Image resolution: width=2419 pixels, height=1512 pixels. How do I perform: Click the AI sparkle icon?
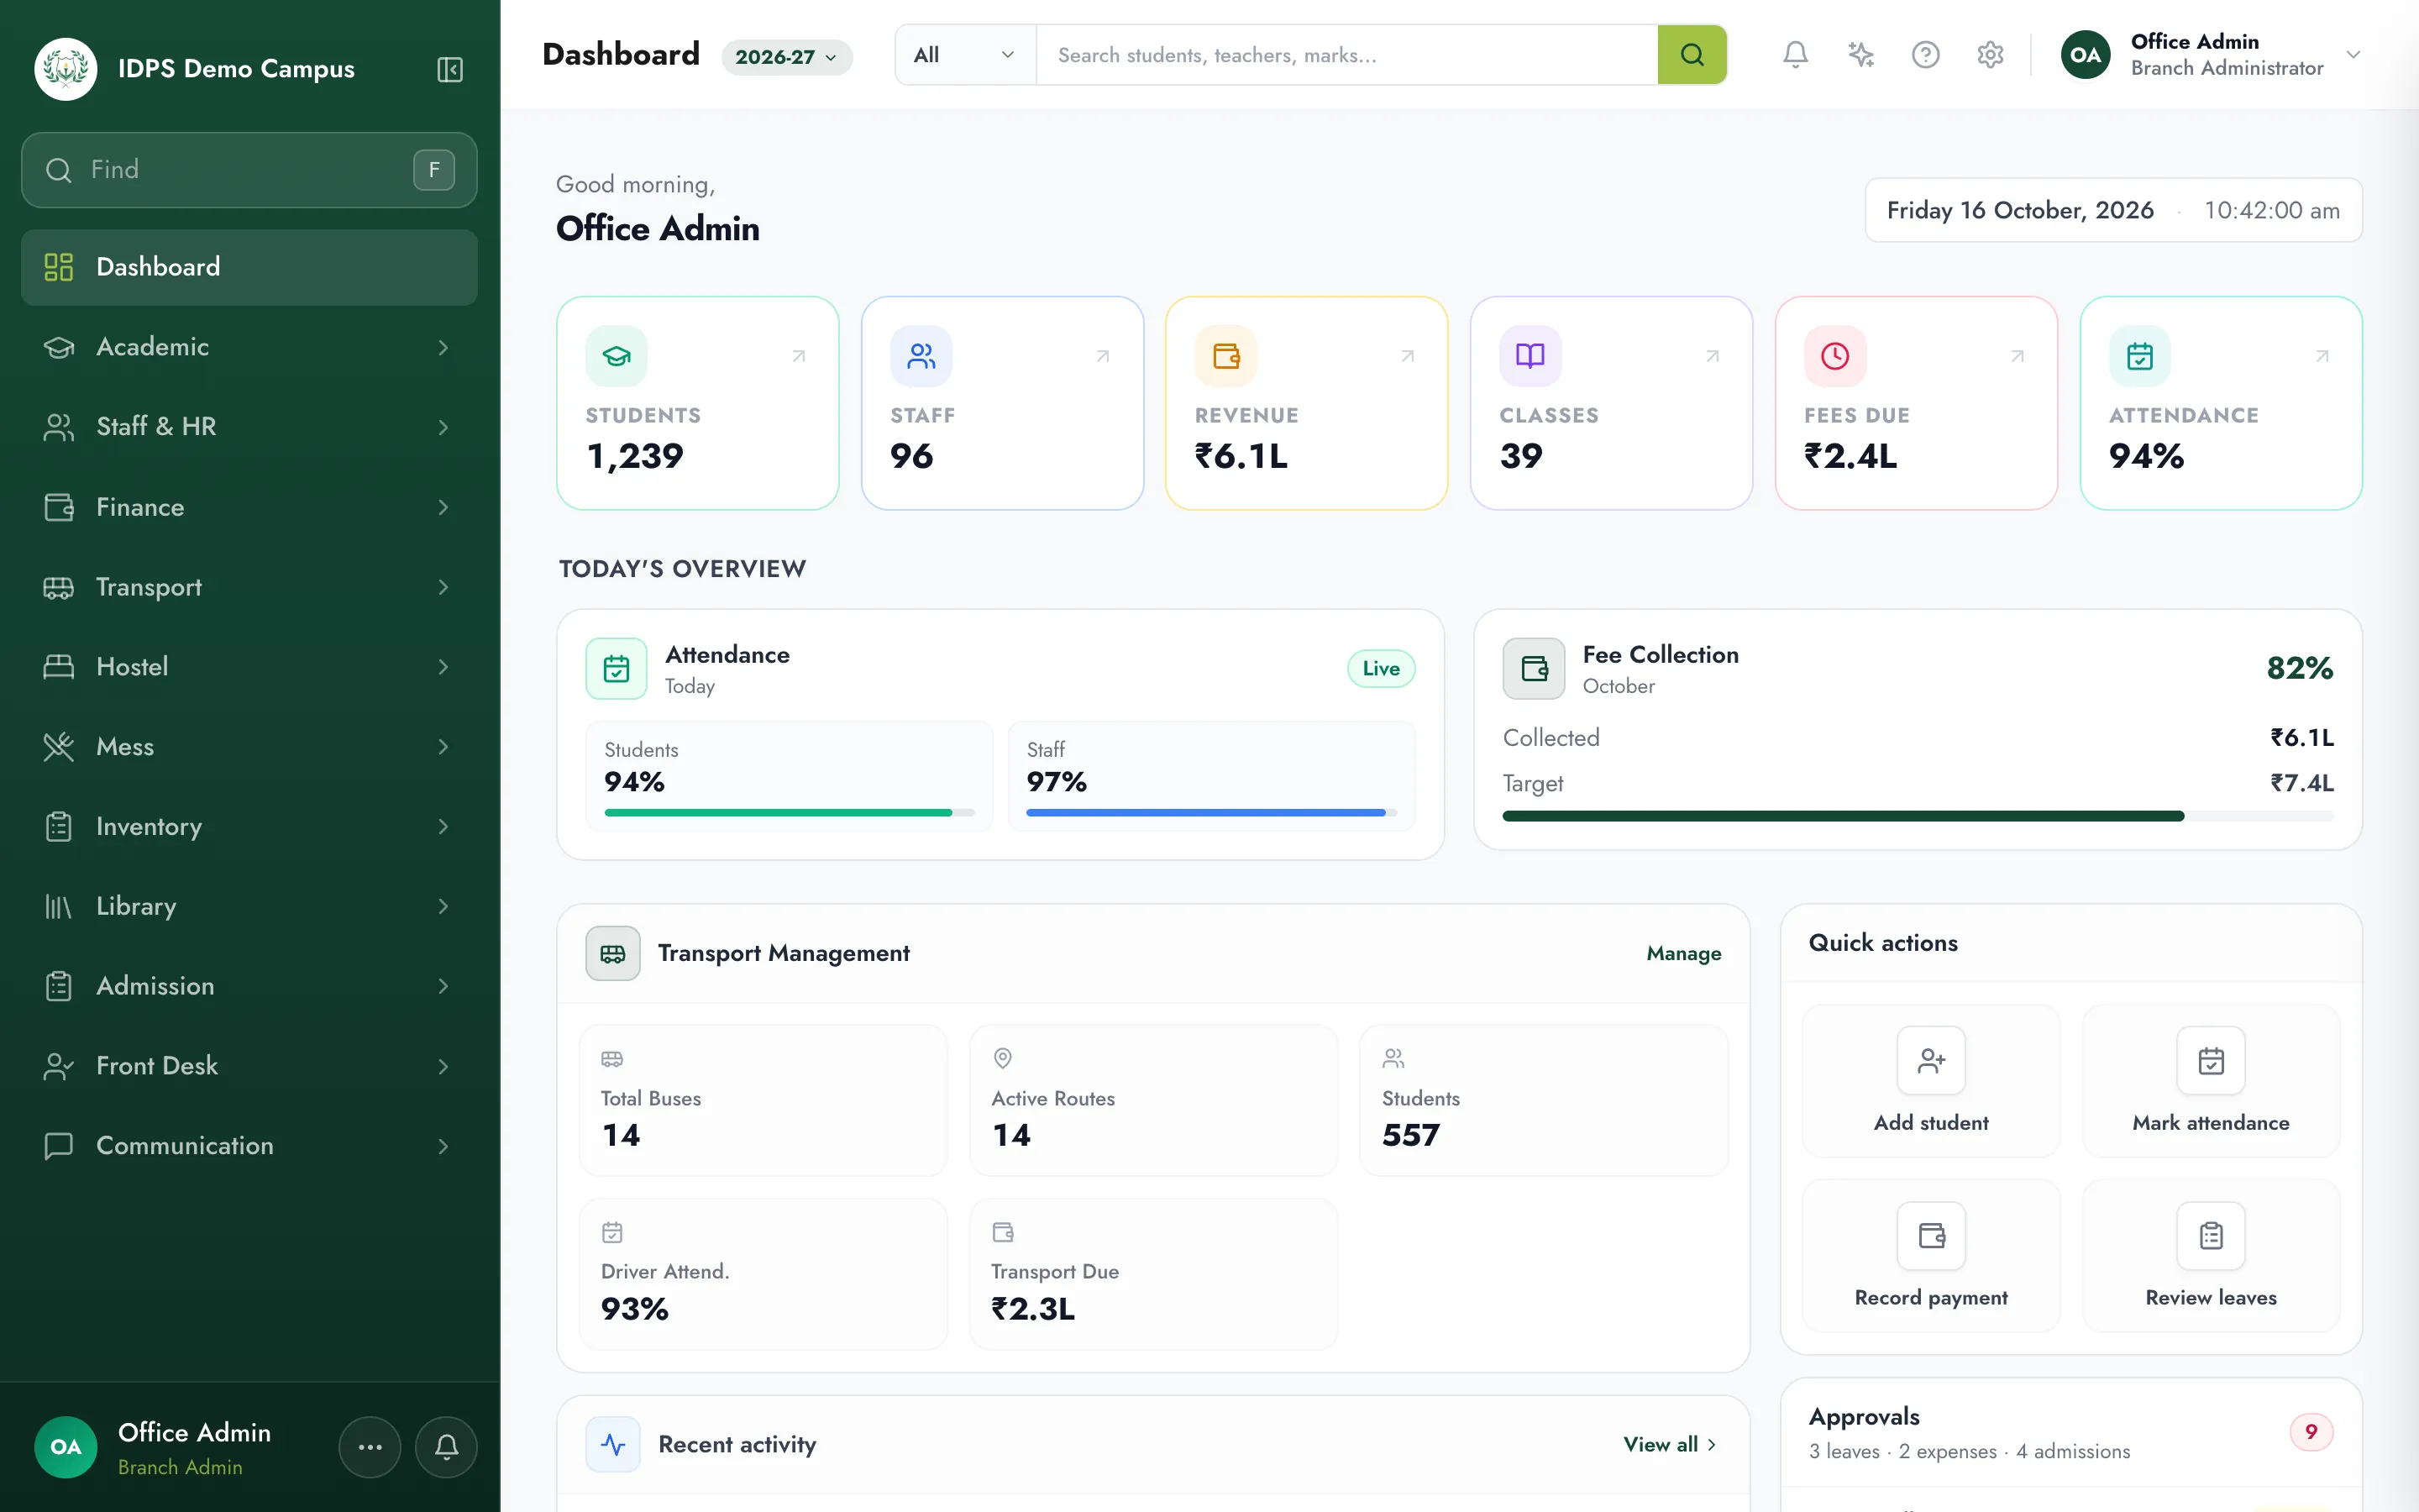pos(1860,54)
